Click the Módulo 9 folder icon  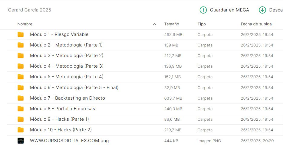click(x=21, y=119)
